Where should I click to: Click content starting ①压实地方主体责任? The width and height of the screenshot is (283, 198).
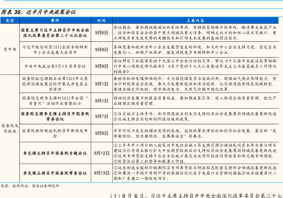195,116
